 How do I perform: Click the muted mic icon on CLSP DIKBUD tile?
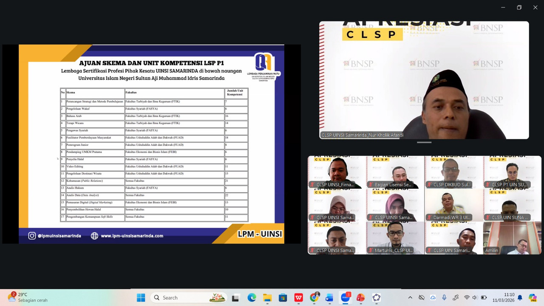[430, 184]
